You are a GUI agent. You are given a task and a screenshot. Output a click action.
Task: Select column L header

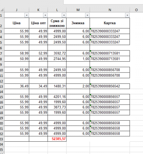[57, 10]
